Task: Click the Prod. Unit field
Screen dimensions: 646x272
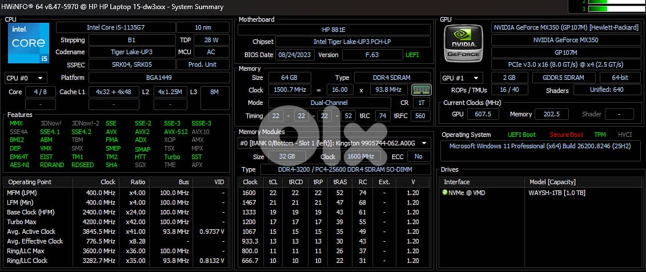Action: tap(203, 64)
